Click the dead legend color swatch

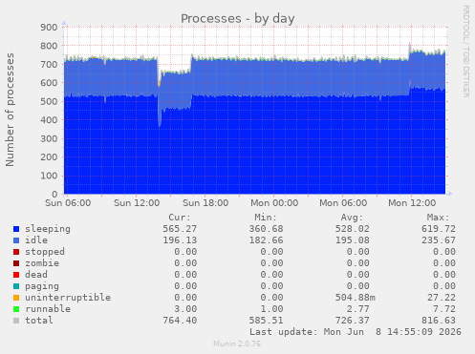(x=16, y=275)
